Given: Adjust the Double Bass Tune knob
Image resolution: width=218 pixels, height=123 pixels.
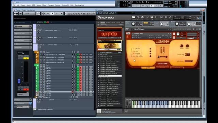Looking at the screenshot, I should pos(178,34).
